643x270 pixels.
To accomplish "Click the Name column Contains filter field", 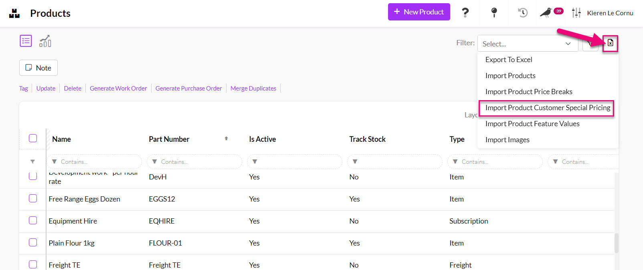I will [x=96, y=162].
